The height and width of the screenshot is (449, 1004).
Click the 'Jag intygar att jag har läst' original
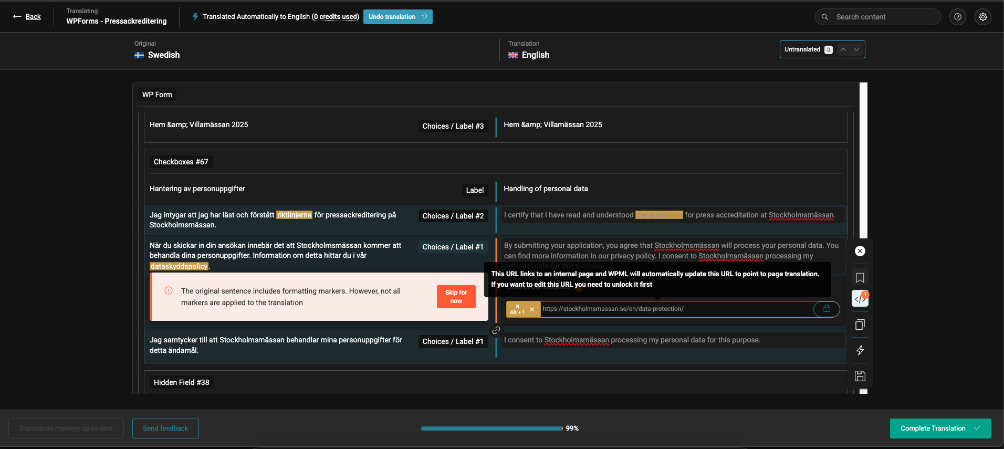[273, 220]
